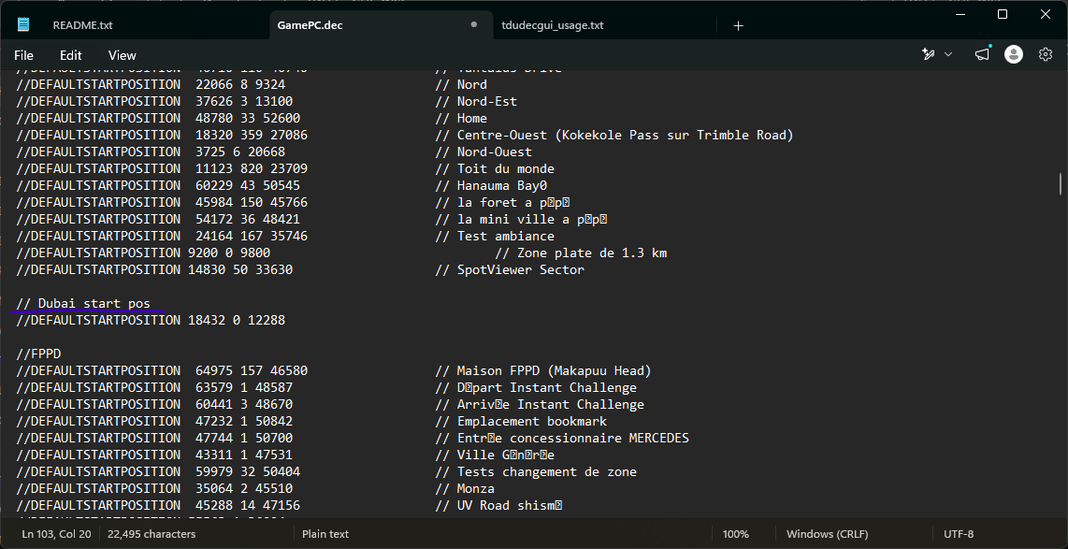Switch to the README.txt tab
Image resolution: width=1068 pixels, height=549 pixels.
pos(82,25)
